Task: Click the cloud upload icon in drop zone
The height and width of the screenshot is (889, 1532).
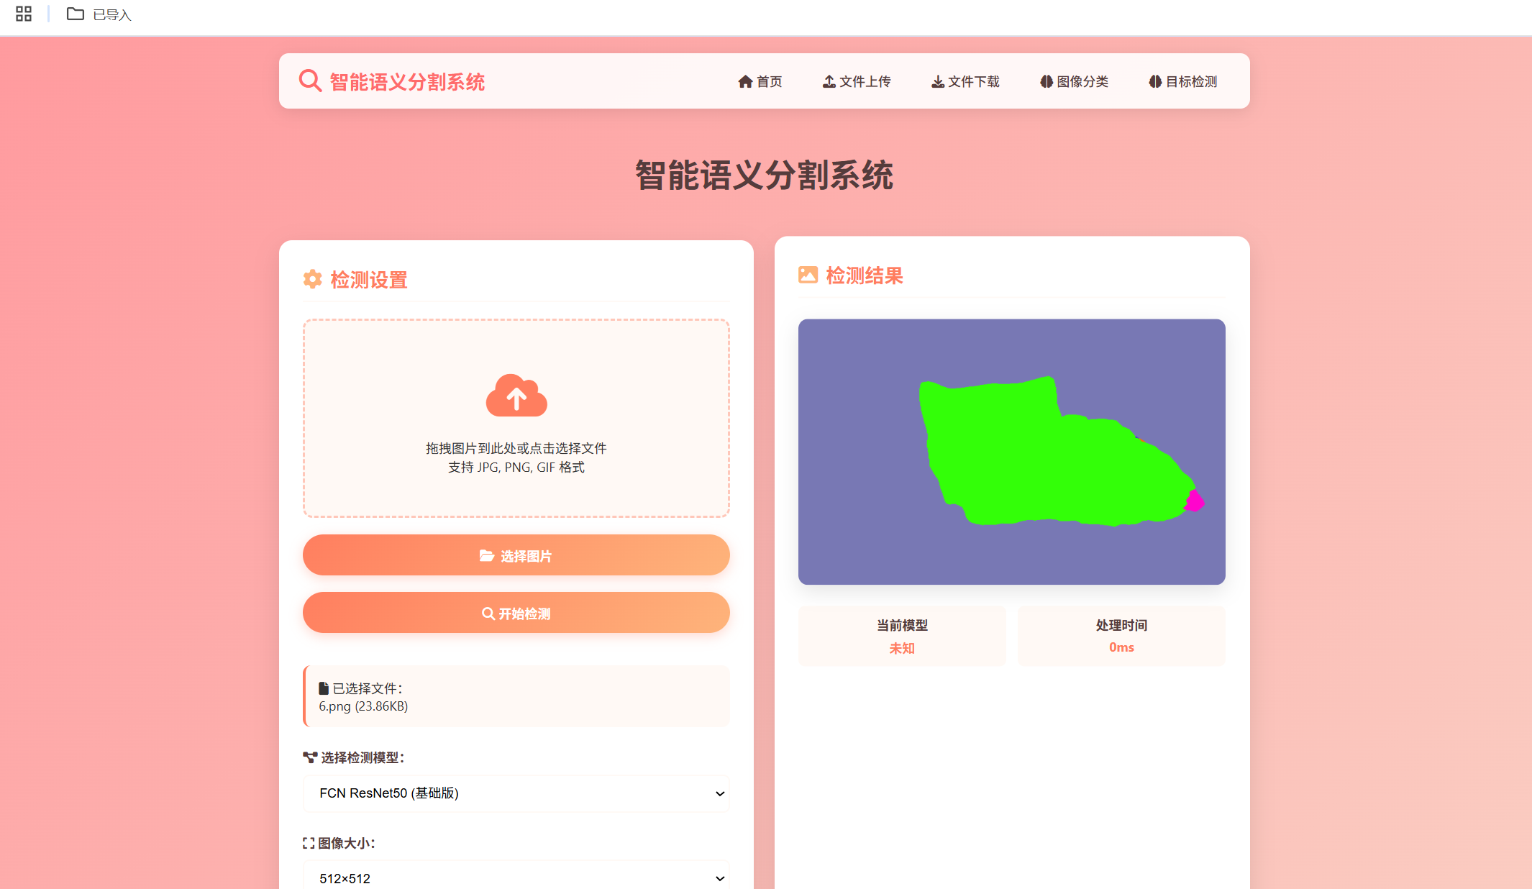Action: click(516, 395)
